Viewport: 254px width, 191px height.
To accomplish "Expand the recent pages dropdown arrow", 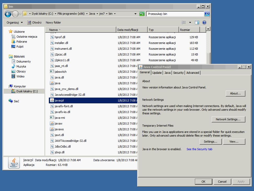I will pyautogui.click(x=20, y=14).
